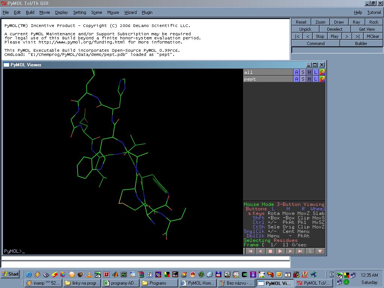Click the satellite dish icon in quick launch
384x288 pixels.
158,274
